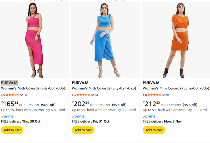
Task: Expand rating dropdown for Sily-001-003 product
Action: (22, 95)
